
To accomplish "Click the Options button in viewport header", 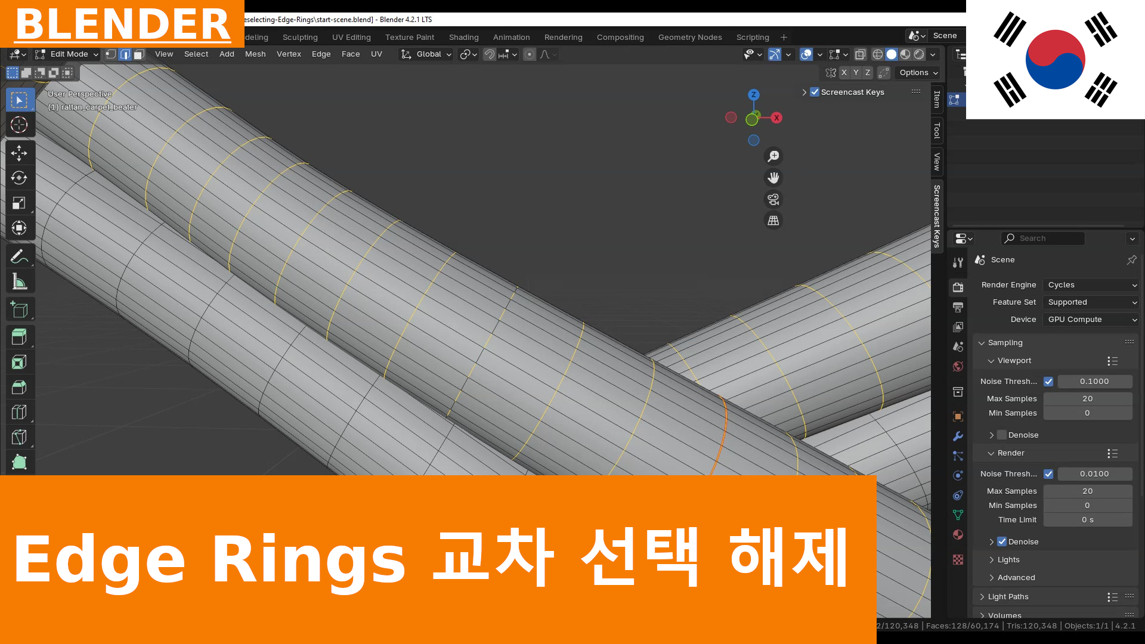I will 918,73.
